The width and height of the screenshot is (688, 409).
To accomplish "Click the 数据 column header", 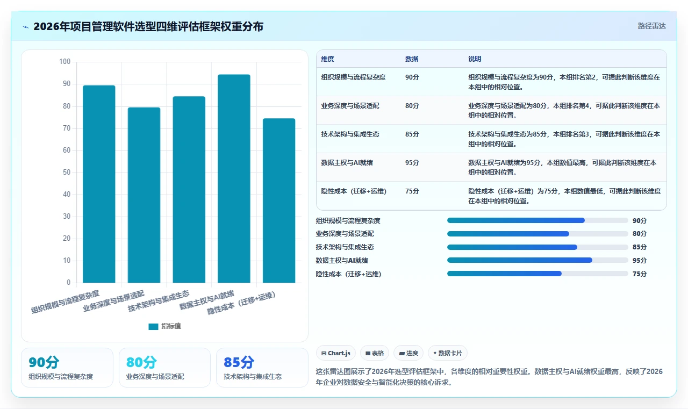I will [412, 59].
